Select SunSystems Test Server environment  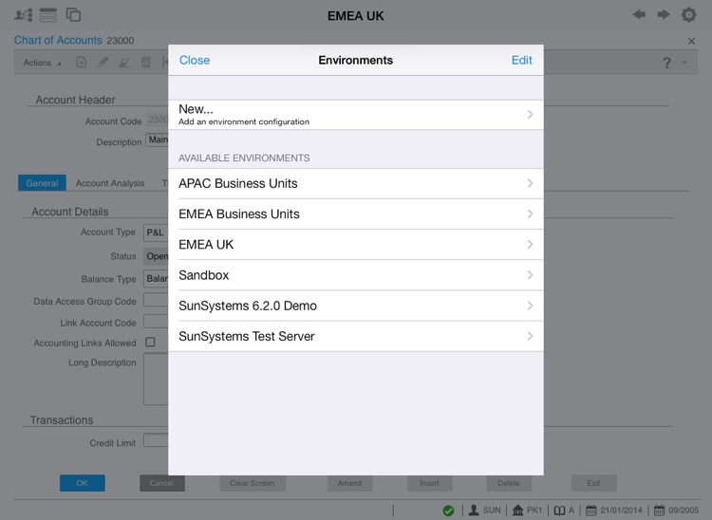[356, 336]
